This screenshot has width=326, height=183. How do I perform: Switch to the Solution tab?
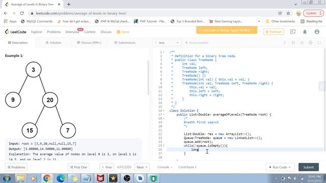pos(53,43)
